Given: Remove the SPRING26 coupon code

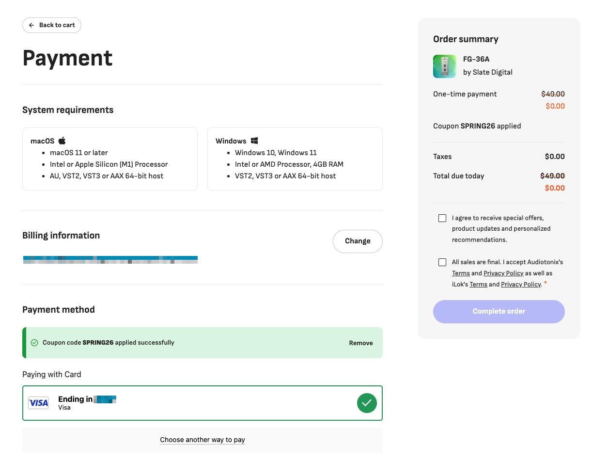Looking at the screenshot, I should [361, 343].
